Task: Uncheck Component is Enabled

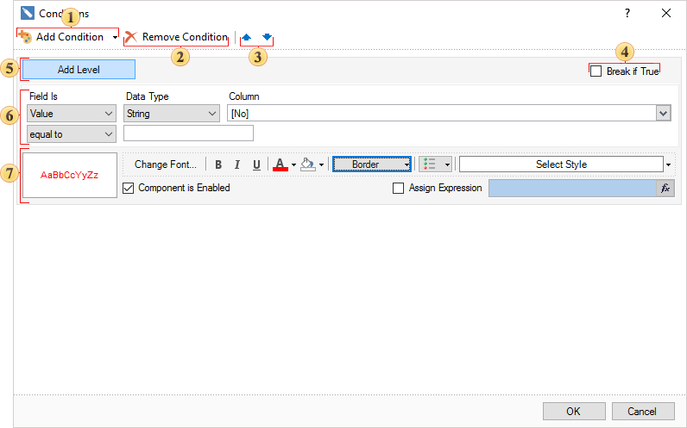Action: [129, 188]
